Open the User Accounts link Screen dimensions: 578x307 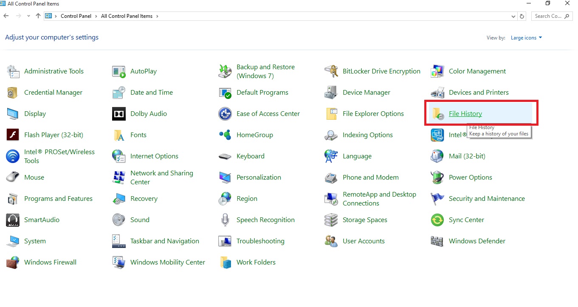[x=364, y=241]
